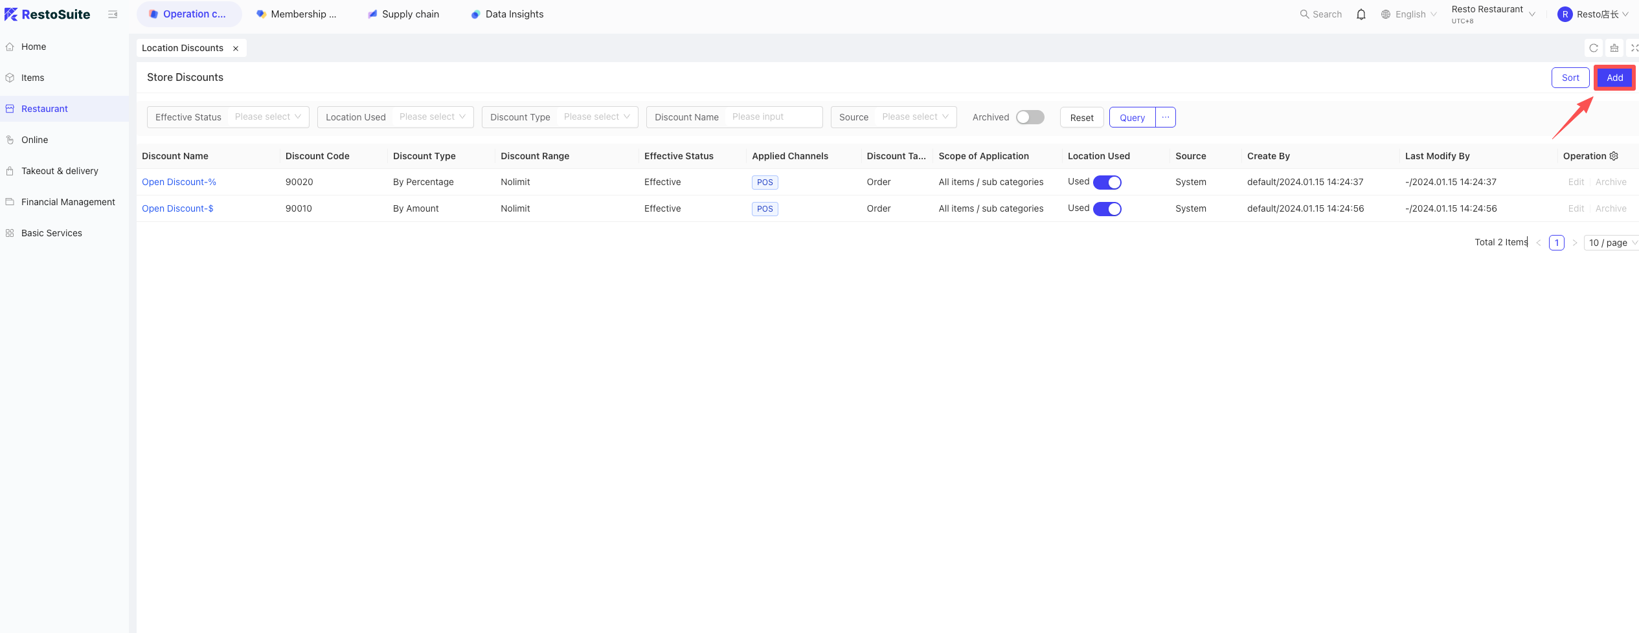Click the Add button
Viewport: 1639px width, 633px height.
1614,78
